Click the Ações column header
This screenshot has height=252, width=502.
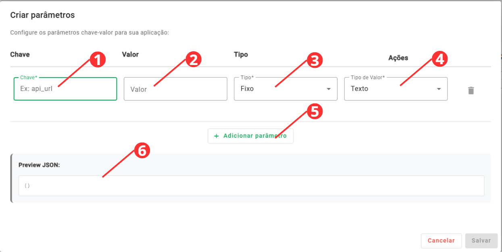pyautogui.click(x=398, y=58)
